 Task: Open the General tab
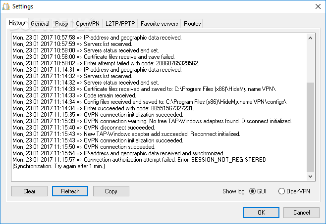click(40, 24)
